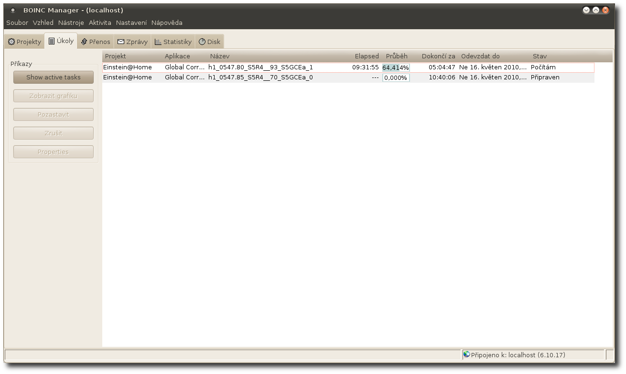This screenshot has height=374, width=626.
Task: Click the Přenos tab transfer icon
Action: [84, 42]
